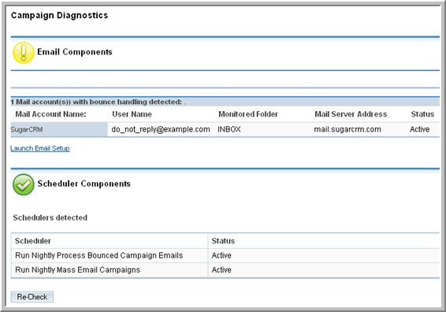Click the Scheduler column header
Screen dimensions: 446x312
pyautogui.click(x=33, y=241)
